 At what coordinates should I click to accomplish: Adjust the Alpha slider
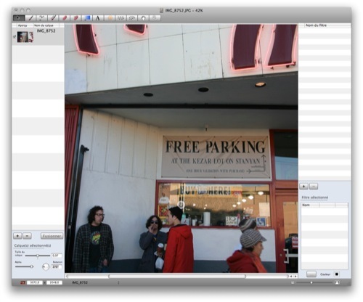pos(24,266)
